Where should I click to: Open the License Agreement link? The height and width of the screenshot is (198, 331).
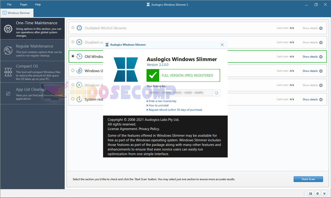(122, 129)
